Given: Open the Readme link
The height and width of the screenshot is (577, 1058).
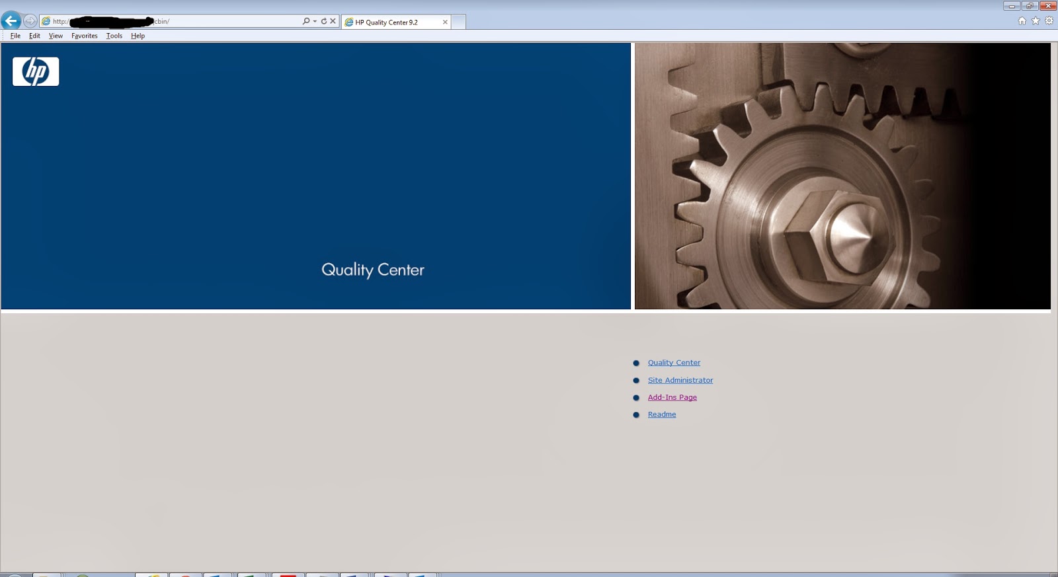Looking at the screenshot, I should coord(662,414).
